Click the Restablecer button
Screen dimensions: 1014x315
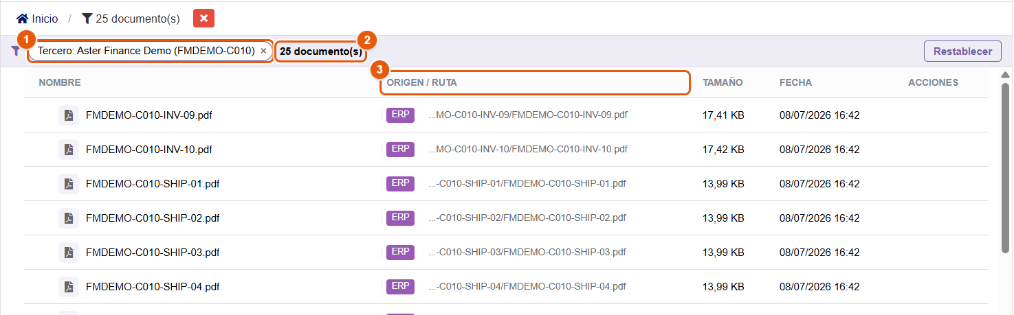point(962,51)
